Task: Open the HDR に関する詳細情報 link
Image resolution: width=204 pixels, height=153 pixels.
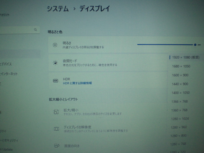Action: pos(77,83)
